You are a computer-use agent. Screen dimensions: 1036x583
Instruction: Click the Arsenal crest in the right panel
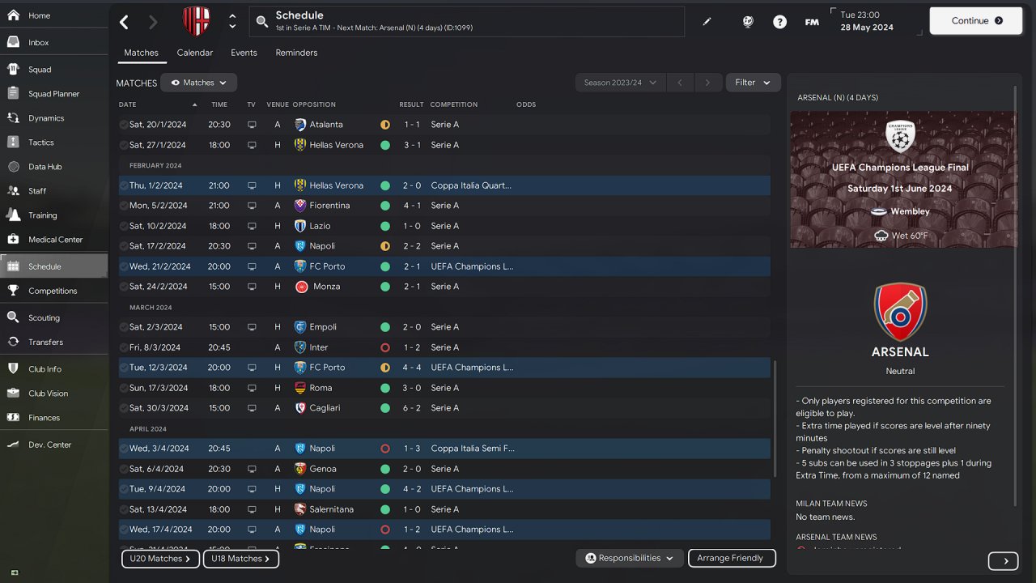[x=900, y=311]
